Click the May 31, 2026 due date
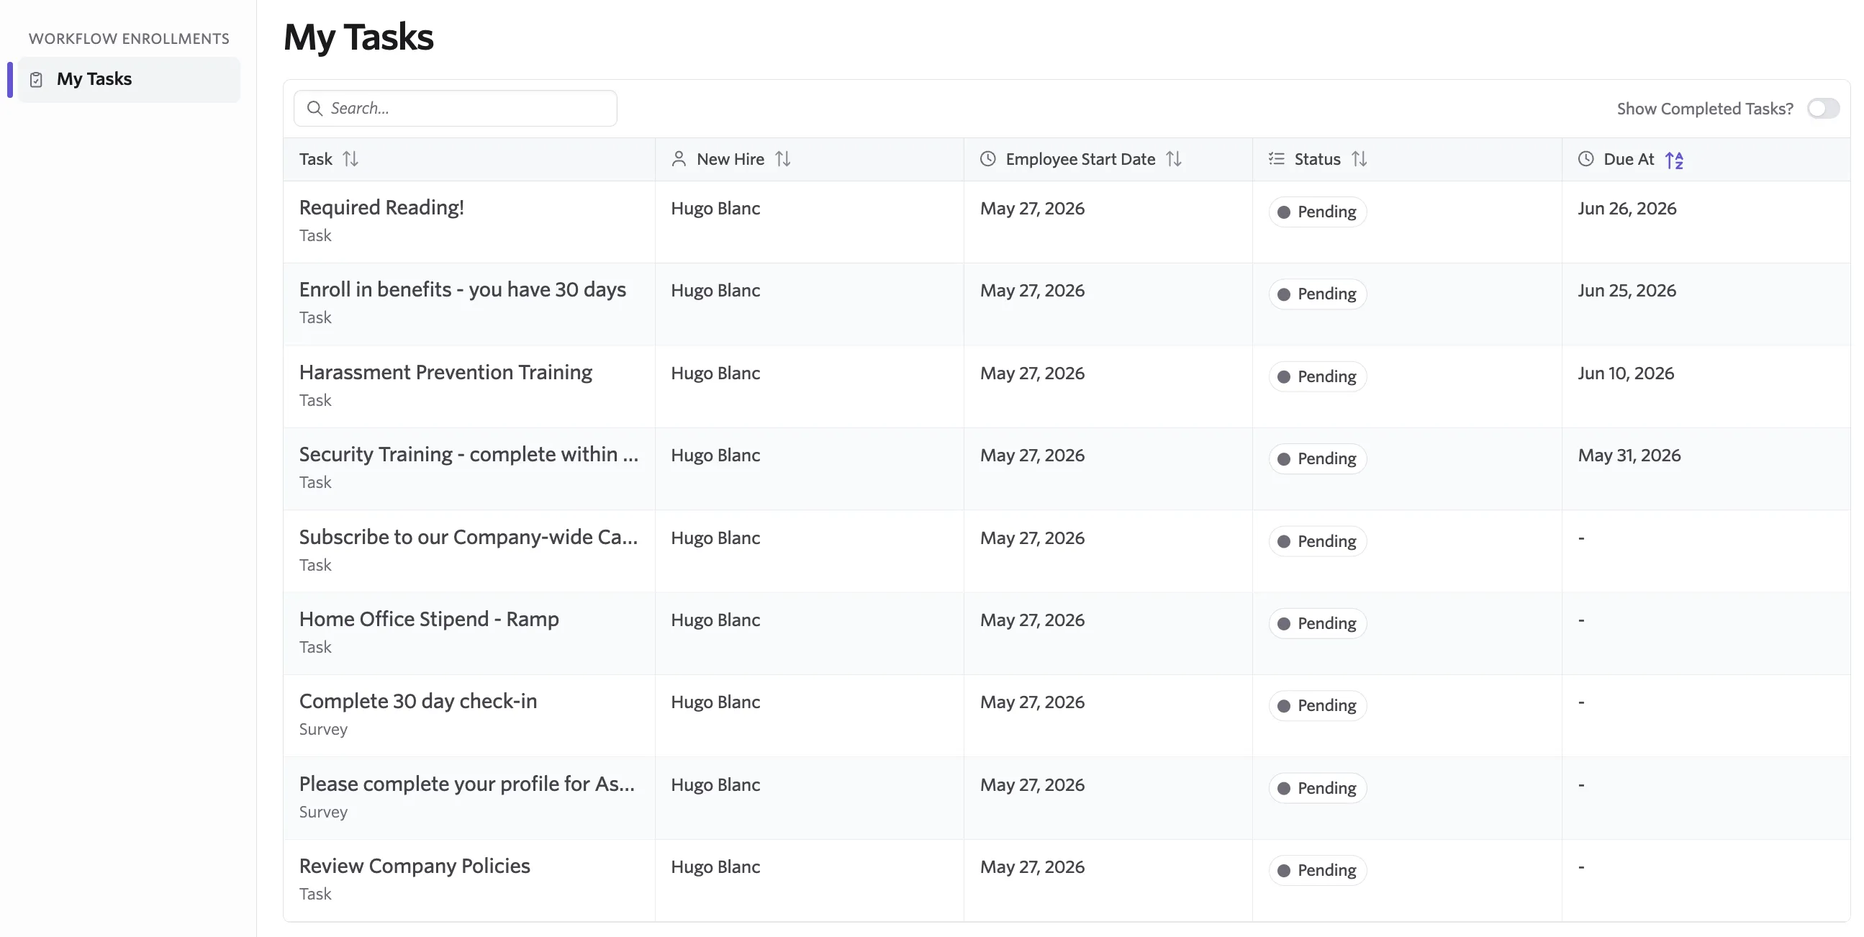The image size is (1864, 937). (x=1629, y=455)
